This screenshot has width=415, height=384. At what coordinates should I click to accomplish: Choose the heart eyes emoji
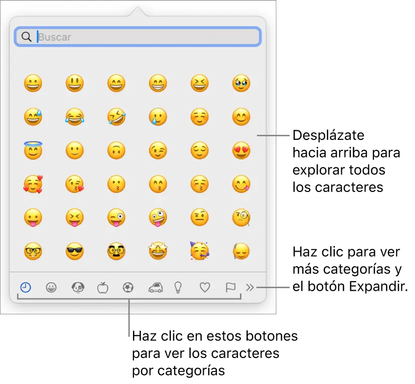tap(241, 150)
